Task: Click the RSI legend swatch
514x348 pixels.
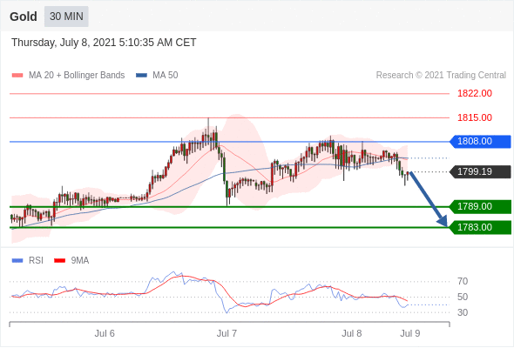Action: pyautogui.click(x=17, y=261)
